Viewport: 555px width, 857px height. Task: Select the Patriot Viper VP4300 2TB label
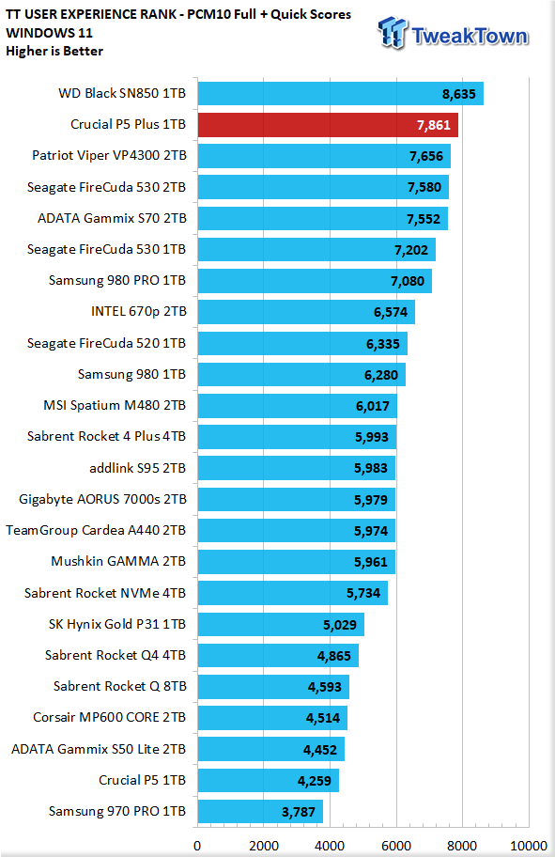click(109, 156)
